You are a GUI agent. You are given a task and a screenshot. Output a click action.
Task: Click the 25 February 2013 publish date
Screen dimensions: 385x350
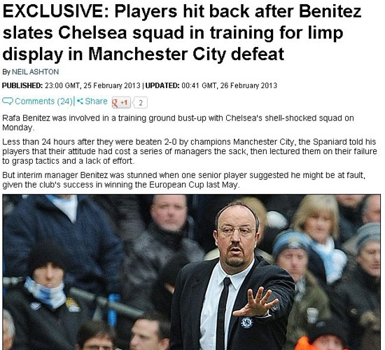coord(112,85)
